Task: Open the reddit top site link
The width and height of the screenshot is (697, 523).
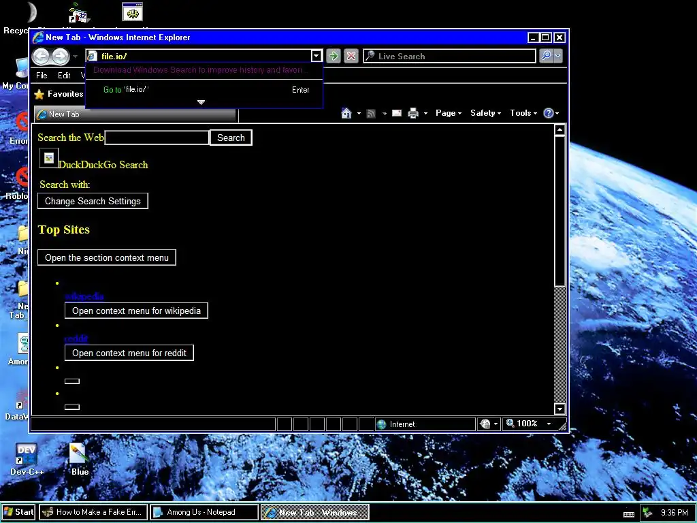Action: pyautogui.click(x=76, y=338)
